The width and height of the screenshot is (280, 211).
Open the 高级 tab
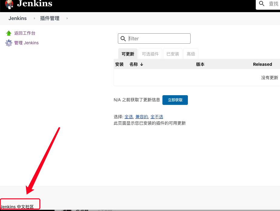click(x=191, y=54)
